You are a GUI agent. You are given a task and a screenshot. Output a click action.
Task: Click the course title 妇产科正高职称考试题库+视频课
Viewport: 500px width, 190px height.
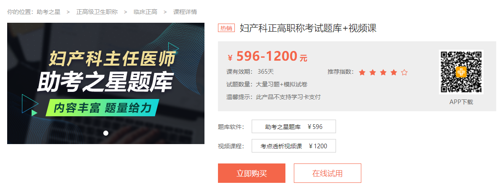308,28
